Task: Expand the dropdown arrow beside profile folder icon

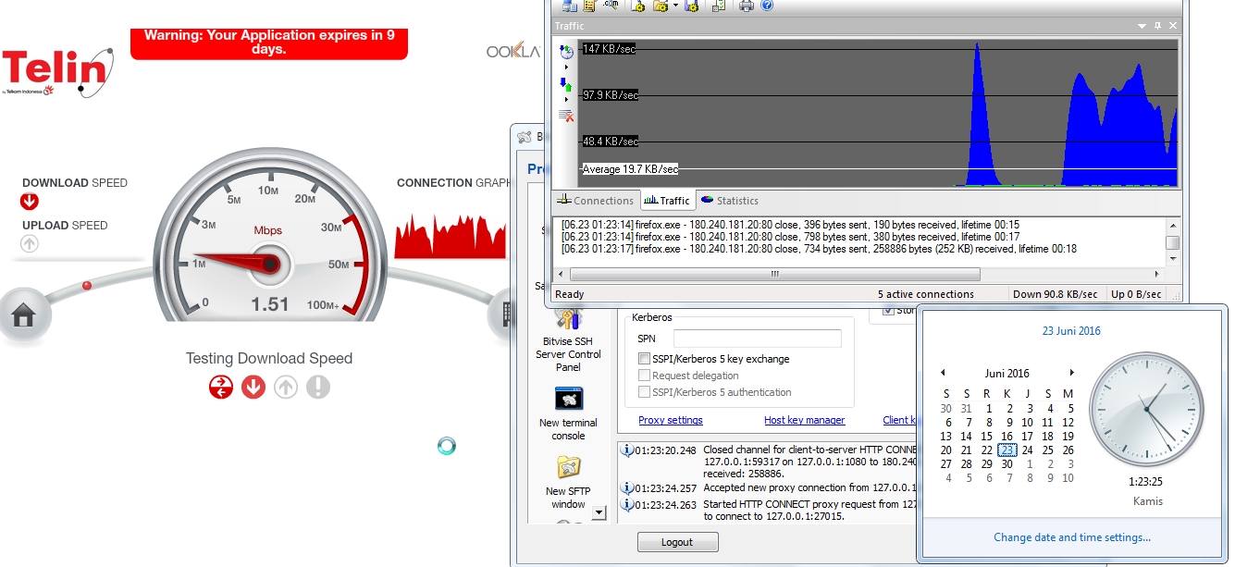Action: pos(676,6)
